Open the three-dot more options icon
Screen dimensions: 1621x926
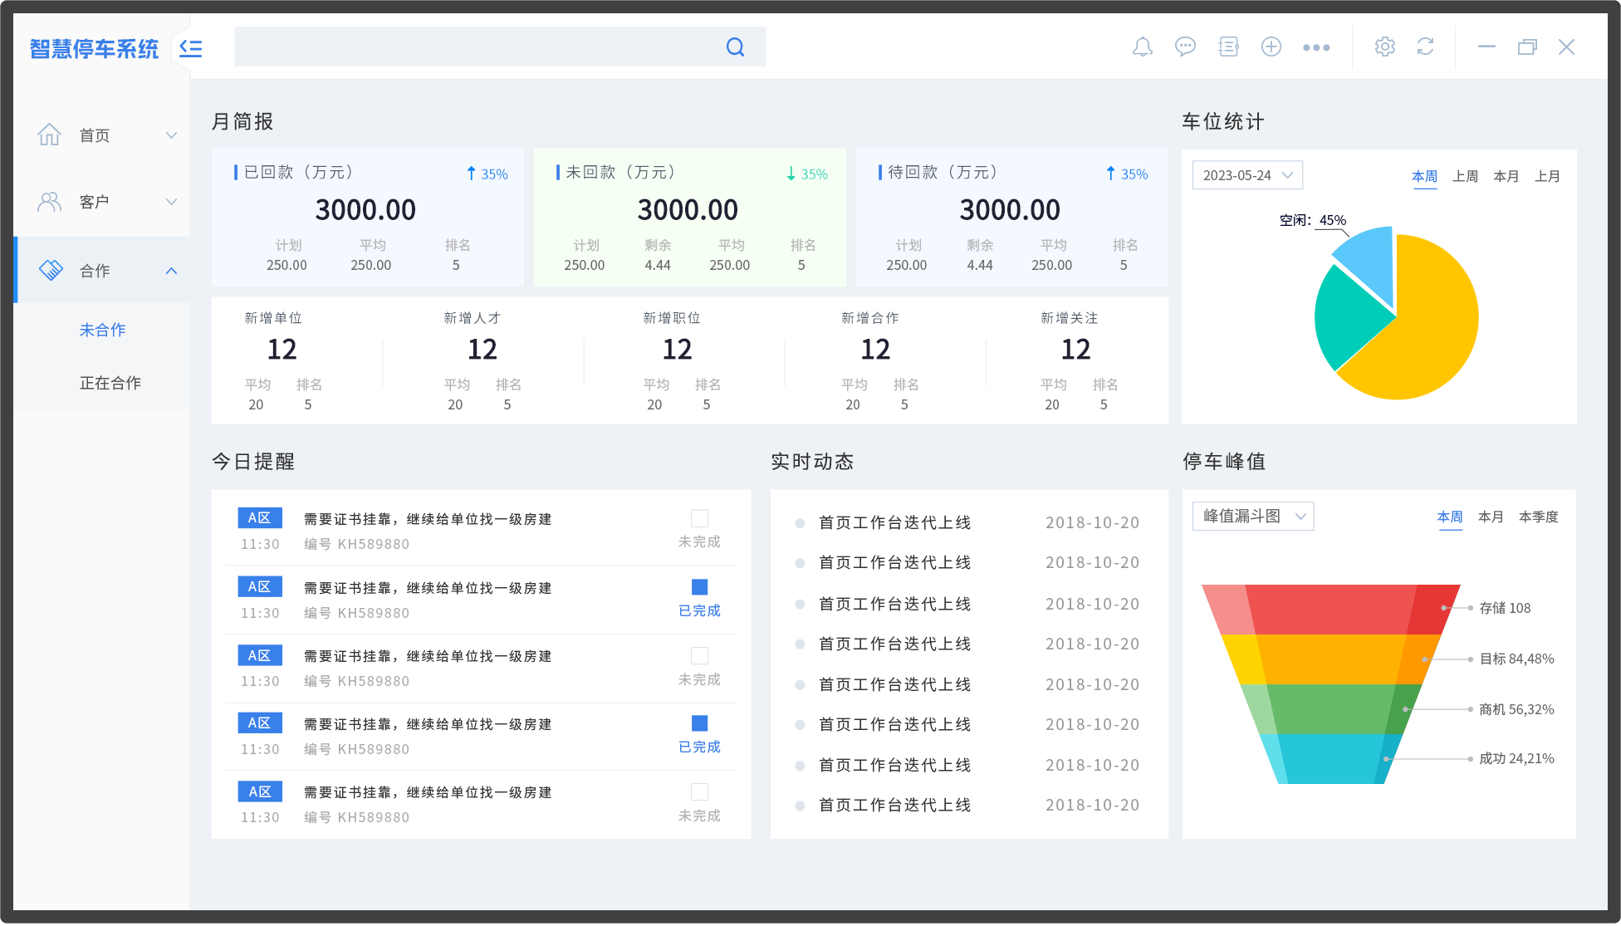click(x=1316, y=48)
